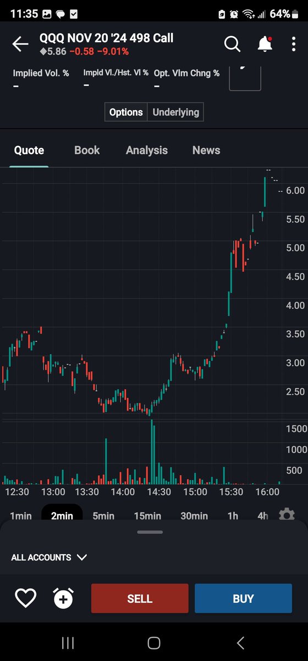Tap the blue BUY button
The width and height of the screenshot is (308, 661).
(243, 598)
